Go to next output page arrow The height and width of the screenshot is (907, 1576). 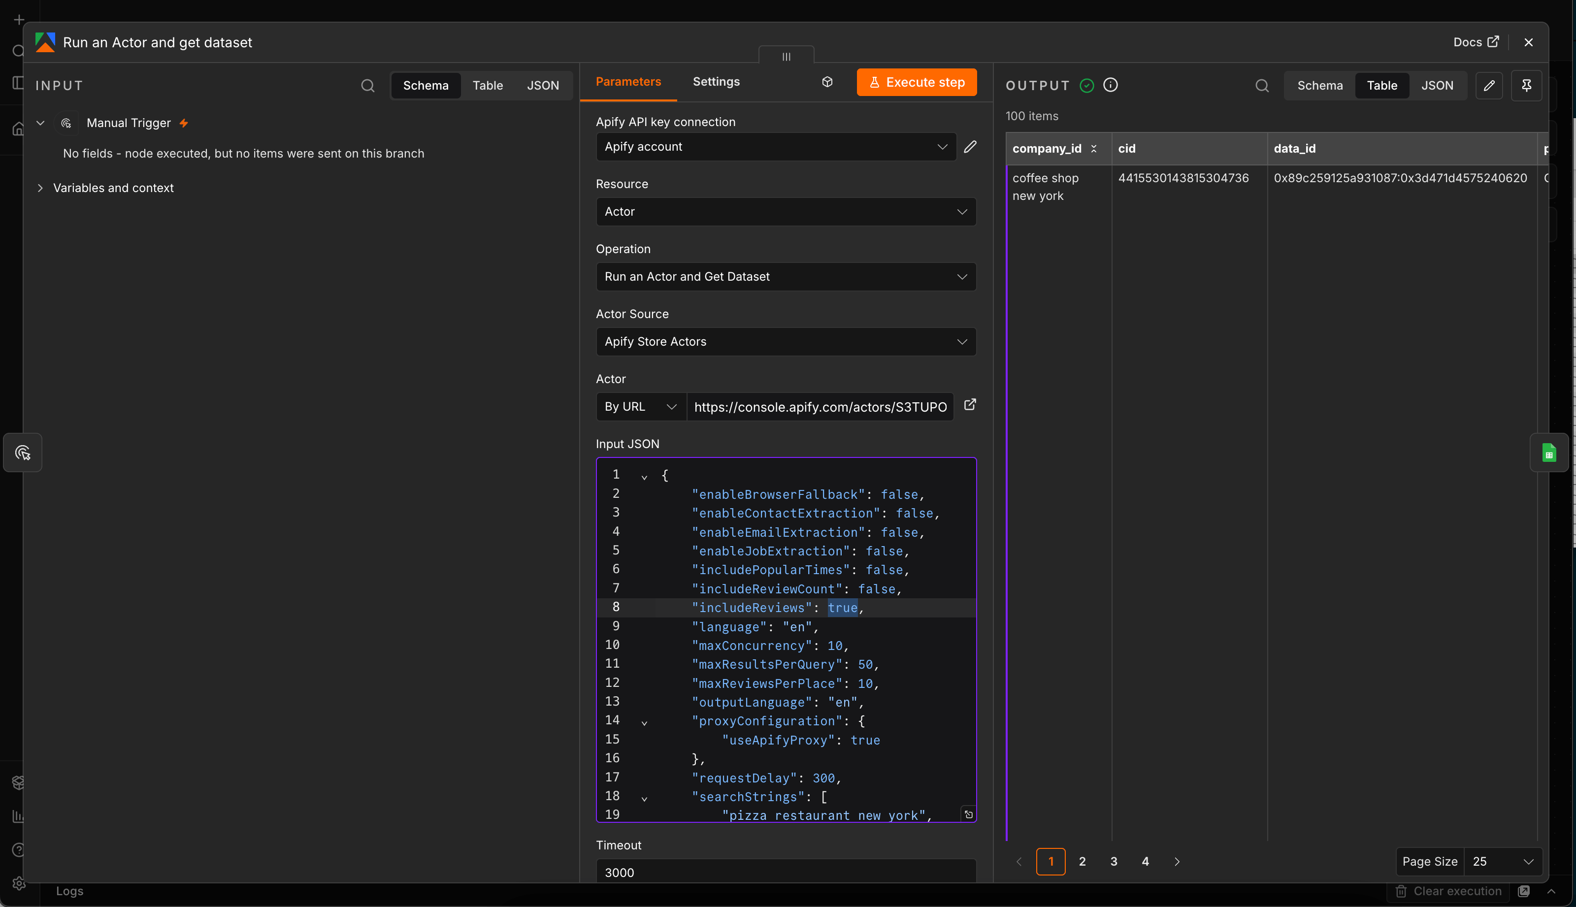[x=1177, y=862]
